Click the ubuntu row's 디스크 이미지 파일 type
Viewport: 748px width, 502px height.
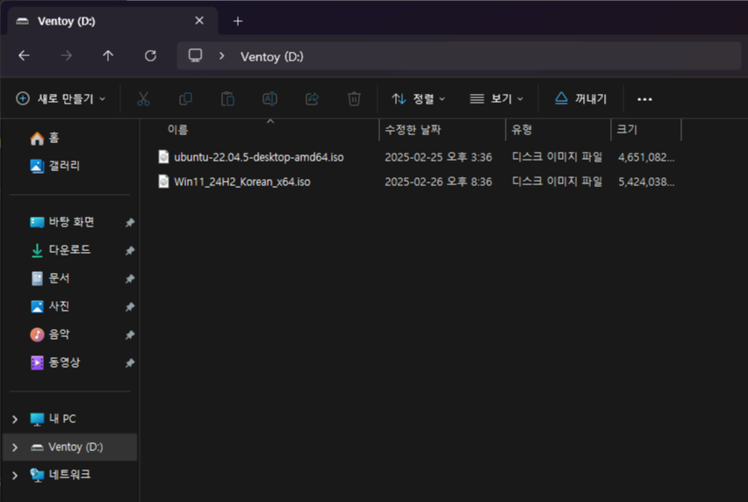pos(557,157)
